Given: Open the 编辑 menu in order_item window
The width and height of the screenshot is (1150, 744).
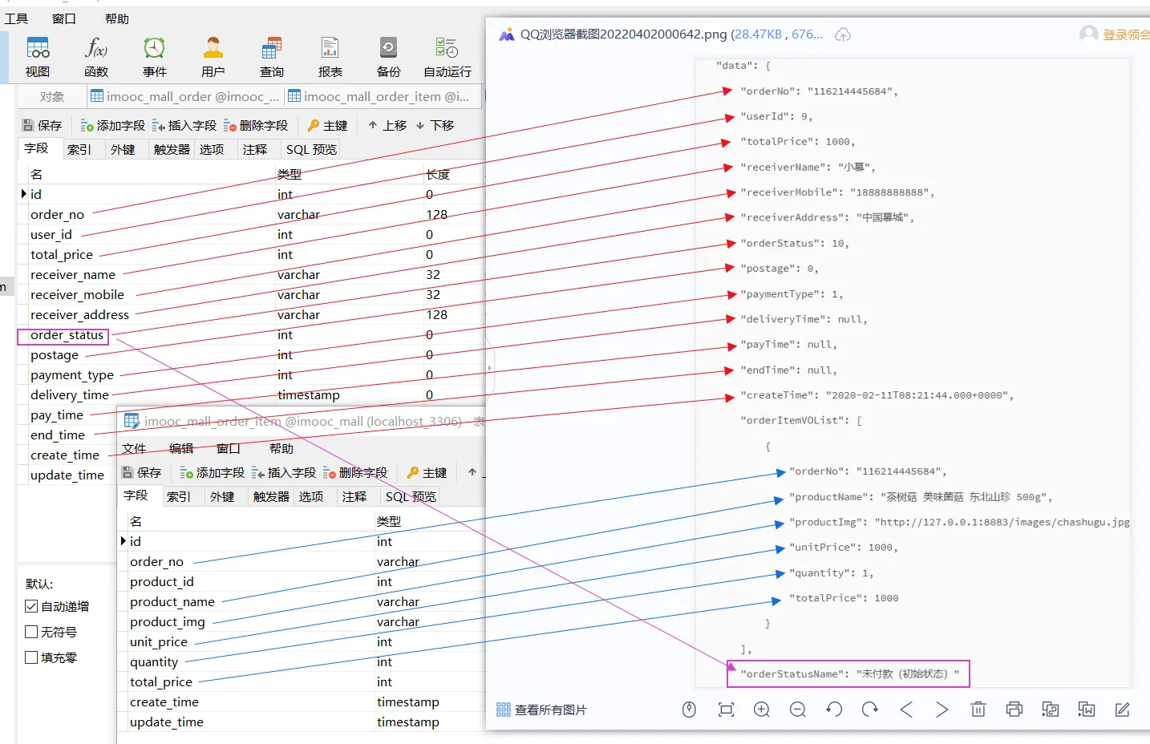Looking at the screenshot, I should (181, 448).
